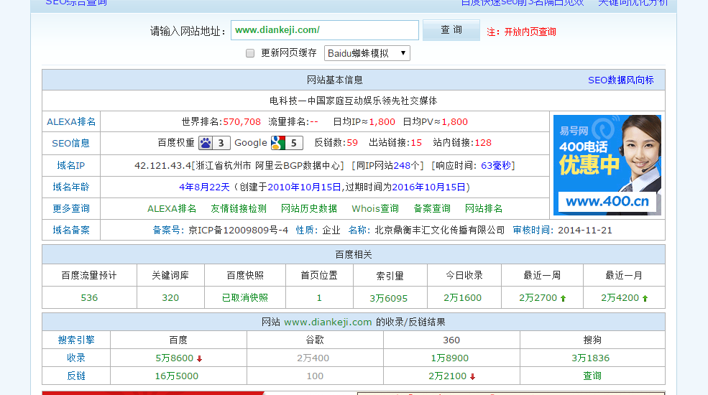Screen dimensions: 708x395
Task: Click the 域名IP row label
Action: pyautogui.click(x=71, y=165)
